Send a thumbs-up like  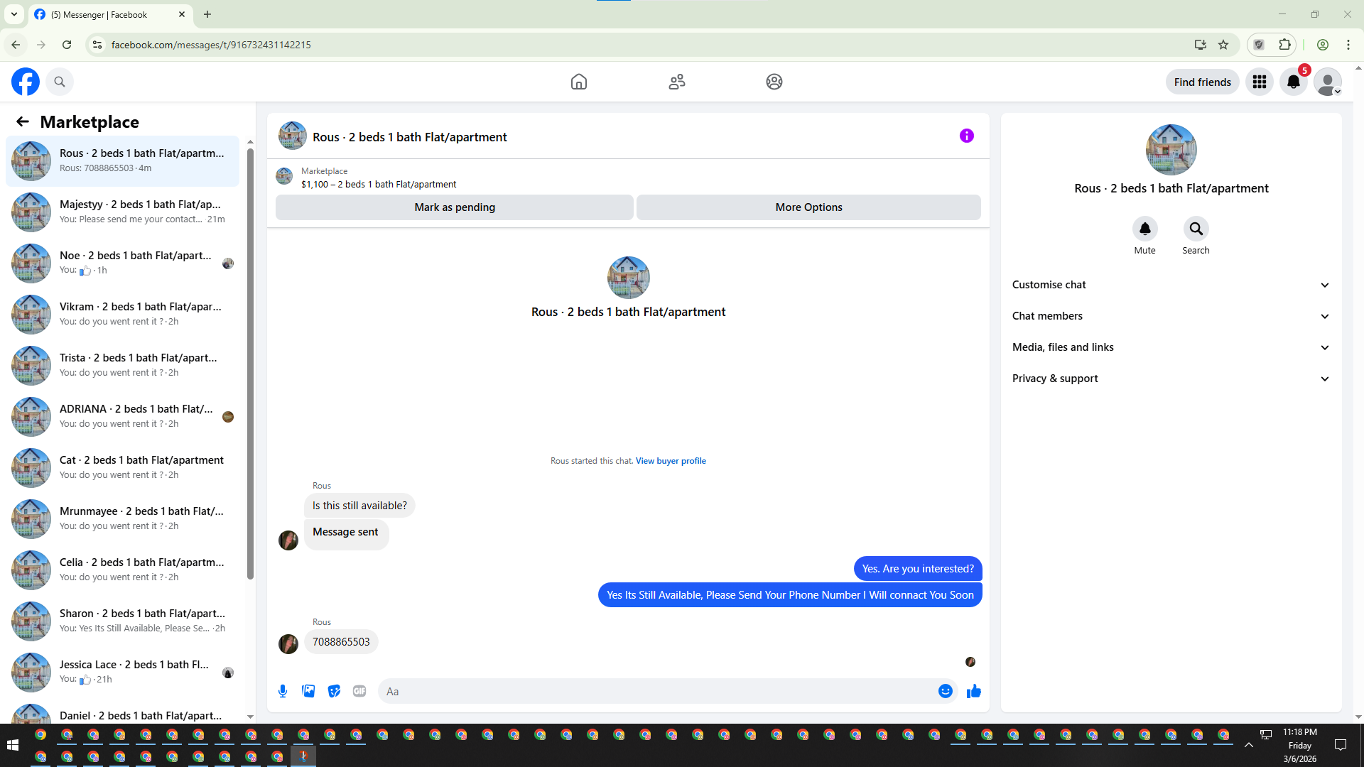tap(973, 691)
